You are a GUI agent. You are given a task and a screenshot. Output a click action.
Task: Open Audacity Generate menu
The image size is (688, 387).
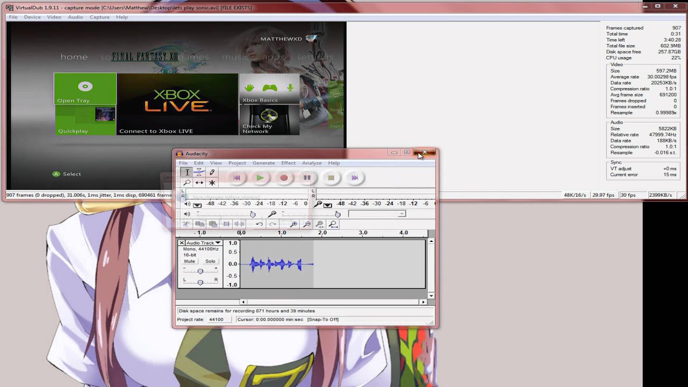click(x=263, y=163)
